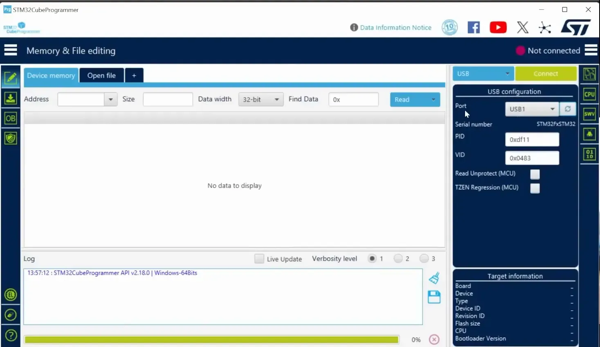Switch to the Device memory tab
Screen dimensions: 600x347
(51, 76)
